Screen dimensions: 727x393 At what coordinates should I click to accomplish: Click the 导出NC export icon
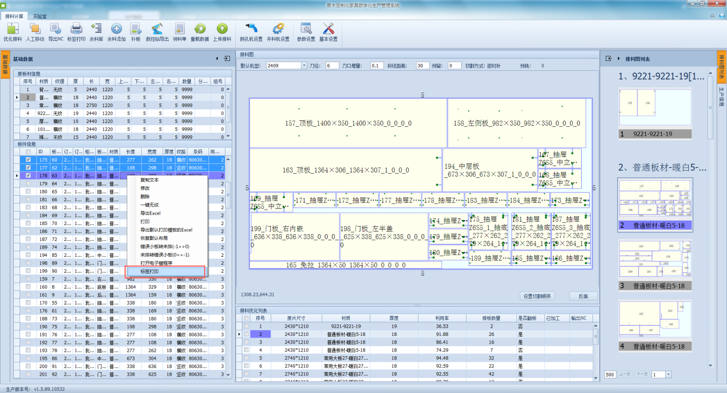[x=55, y=29]
